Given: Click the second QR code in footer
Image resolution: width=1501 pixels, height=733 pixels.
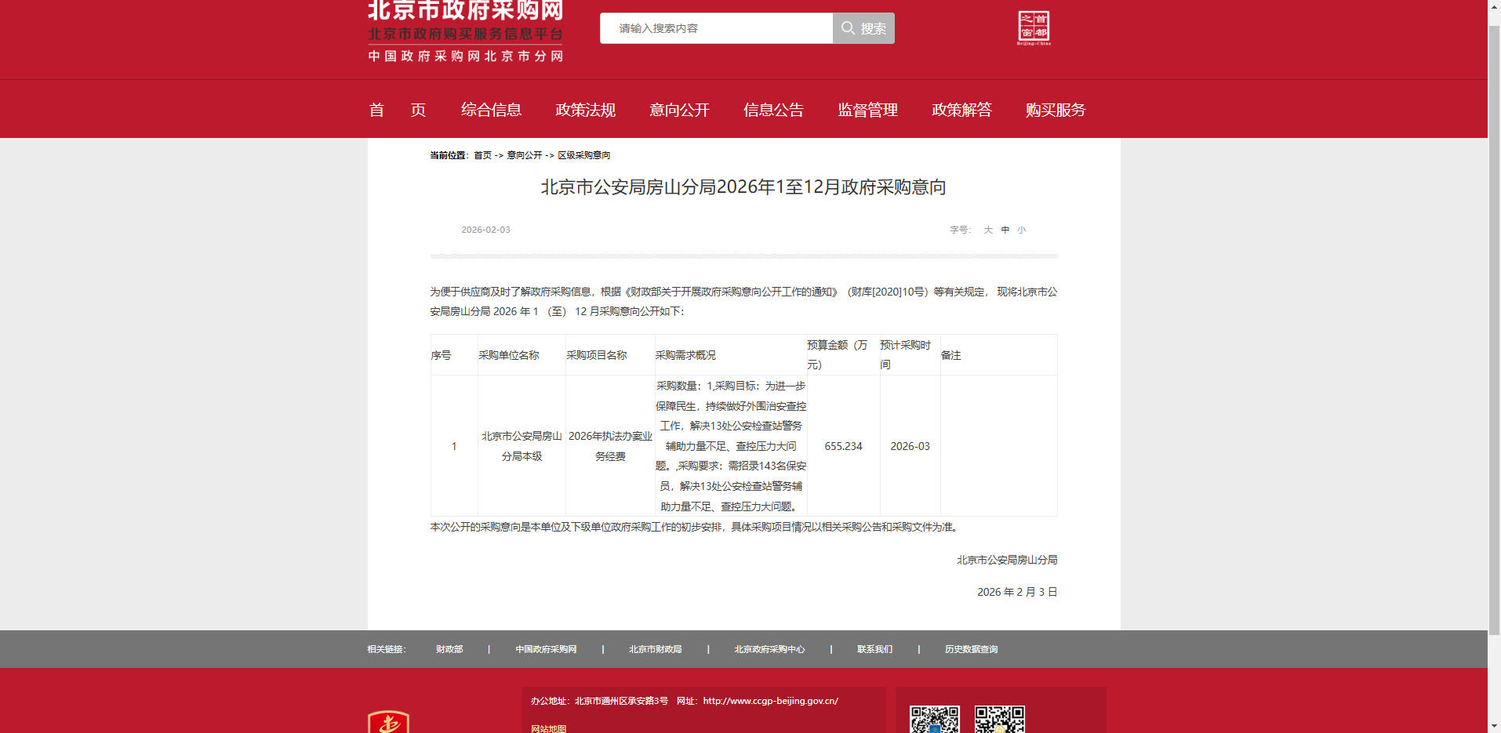Looking at the screenshot, I should pyautogui.click(x=999, y=719).
